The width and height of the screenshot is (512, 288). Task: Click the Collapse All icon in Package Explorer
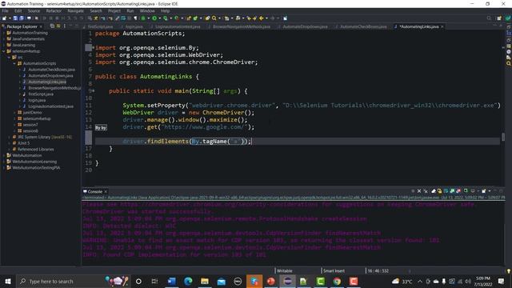(52, 26)
